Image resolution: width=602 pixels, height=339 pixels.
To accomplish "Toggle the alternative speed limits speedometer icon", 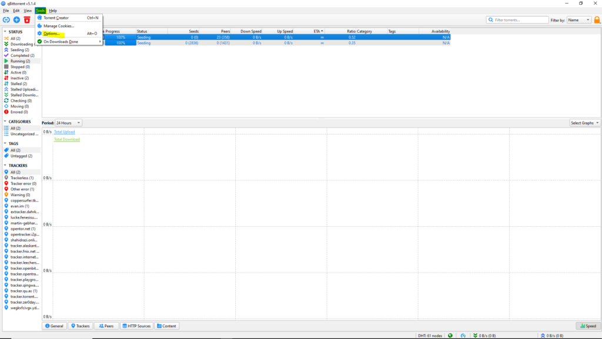I will click(x=463, y=335).
